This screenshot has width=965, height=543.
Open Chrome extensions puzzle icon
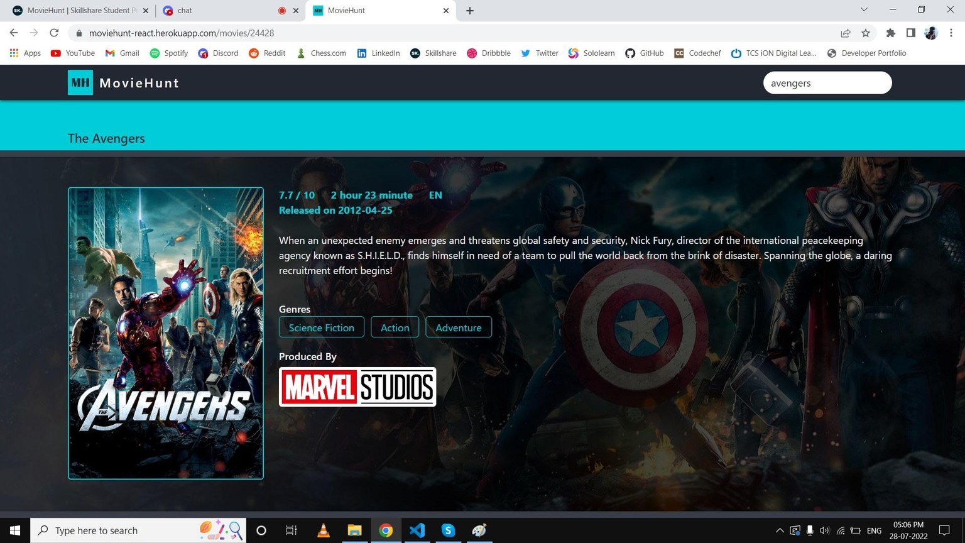[891, 33]
